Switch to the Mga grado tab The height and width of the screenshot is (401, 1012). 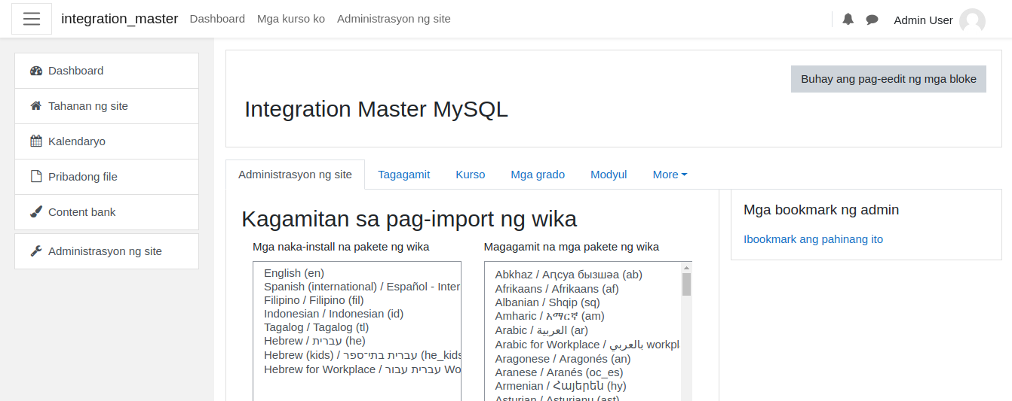click(x=538, y=175)
